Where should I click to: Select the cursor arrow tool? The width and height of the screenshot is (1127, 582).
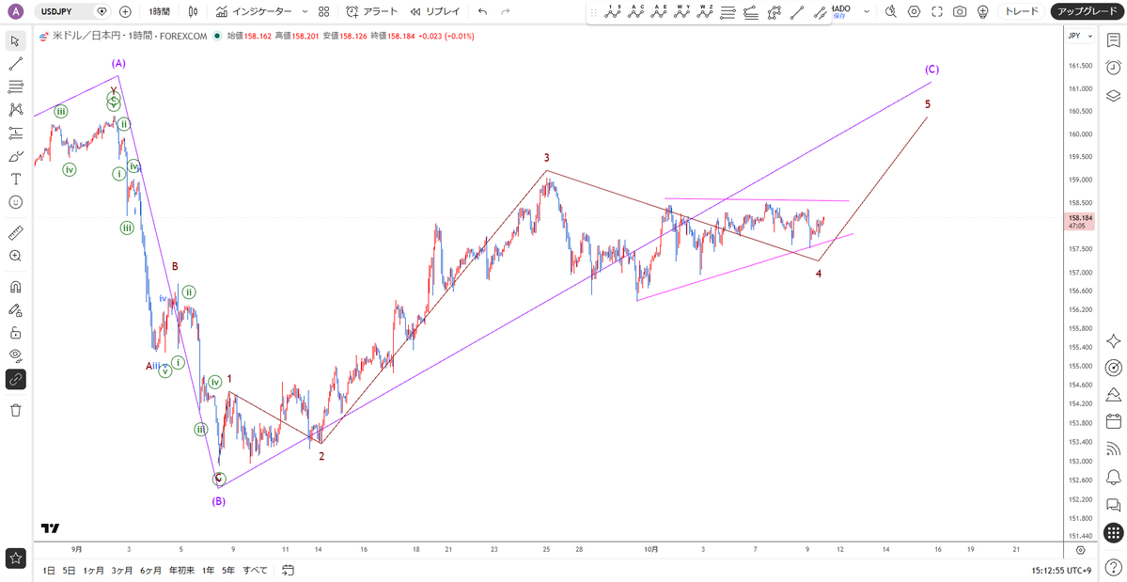click(x=15, y=40)
